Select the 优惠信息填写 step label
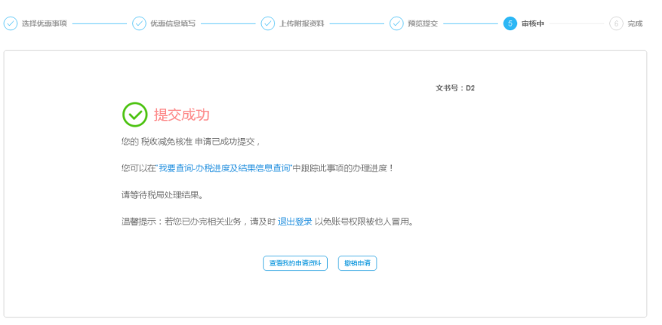The image size is (662, 325). (173, 23)
